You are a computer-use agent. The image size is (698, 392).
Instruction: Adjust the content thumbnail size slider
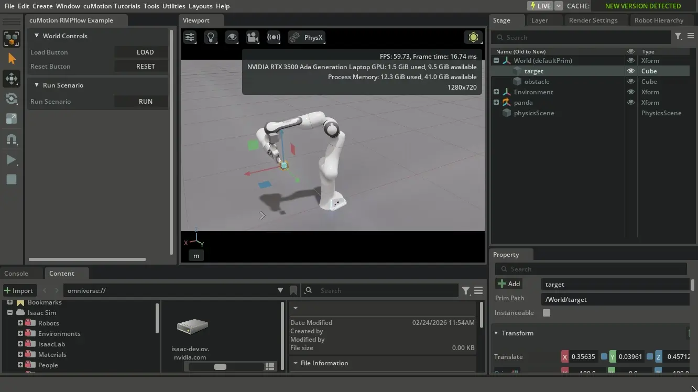[220, 367]
